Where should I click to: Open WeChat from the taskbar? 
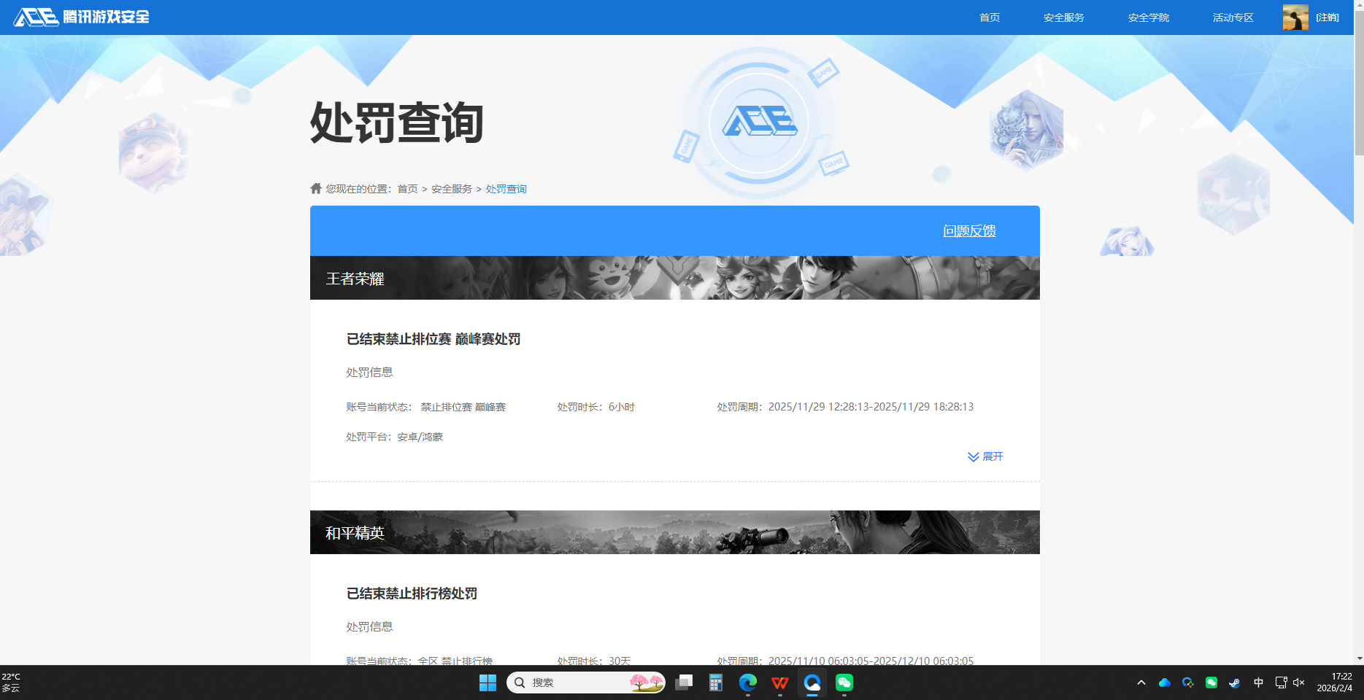(844, 683)
